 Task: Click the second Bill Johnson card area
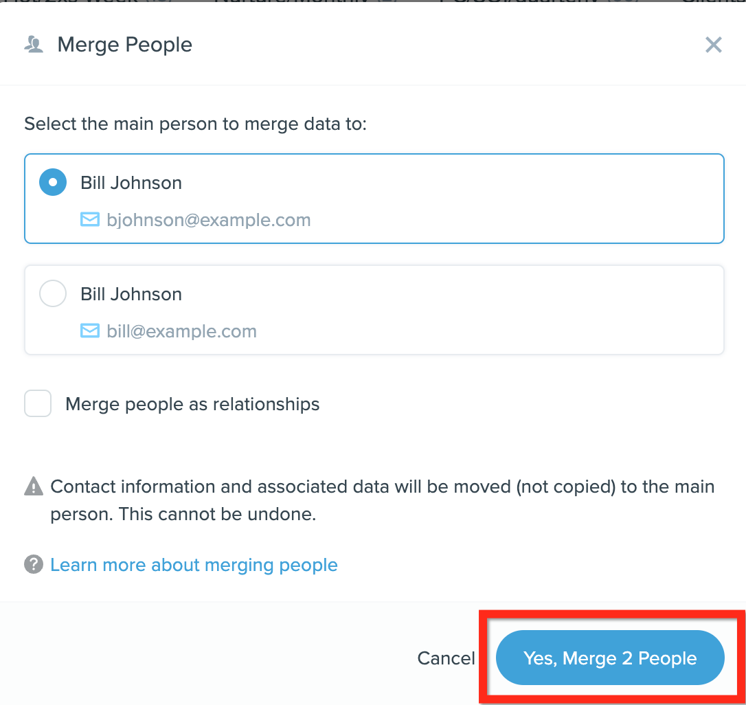coord(374,310)
